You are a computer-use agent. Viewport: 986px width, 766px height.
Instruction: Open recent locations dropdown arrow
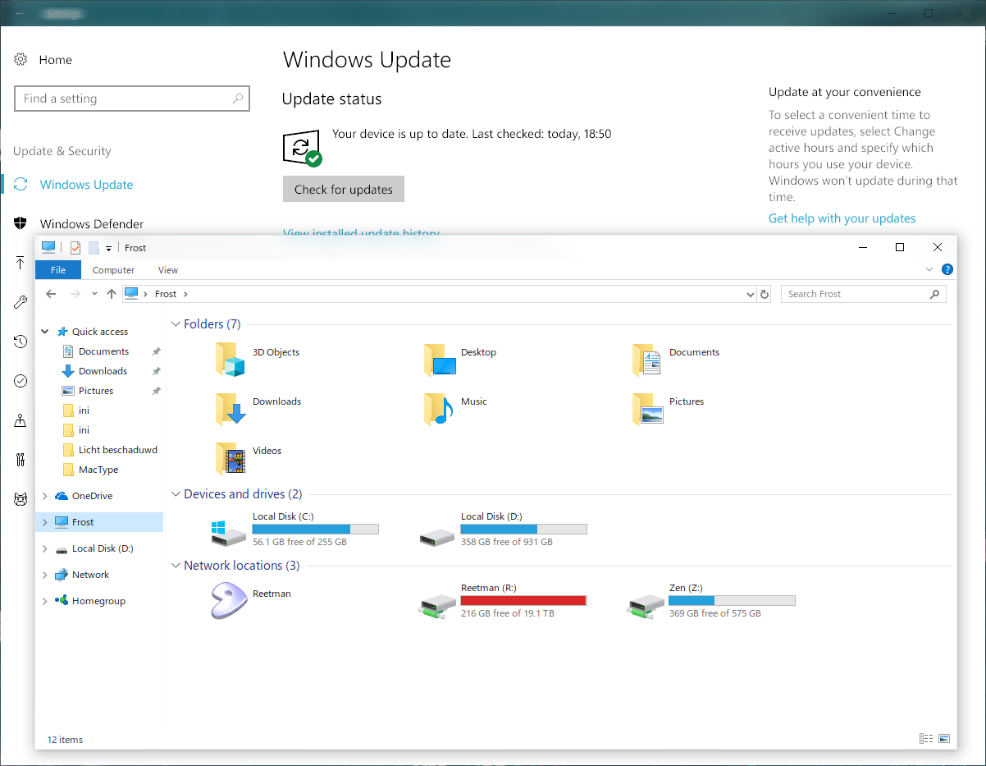click(94, 294)
